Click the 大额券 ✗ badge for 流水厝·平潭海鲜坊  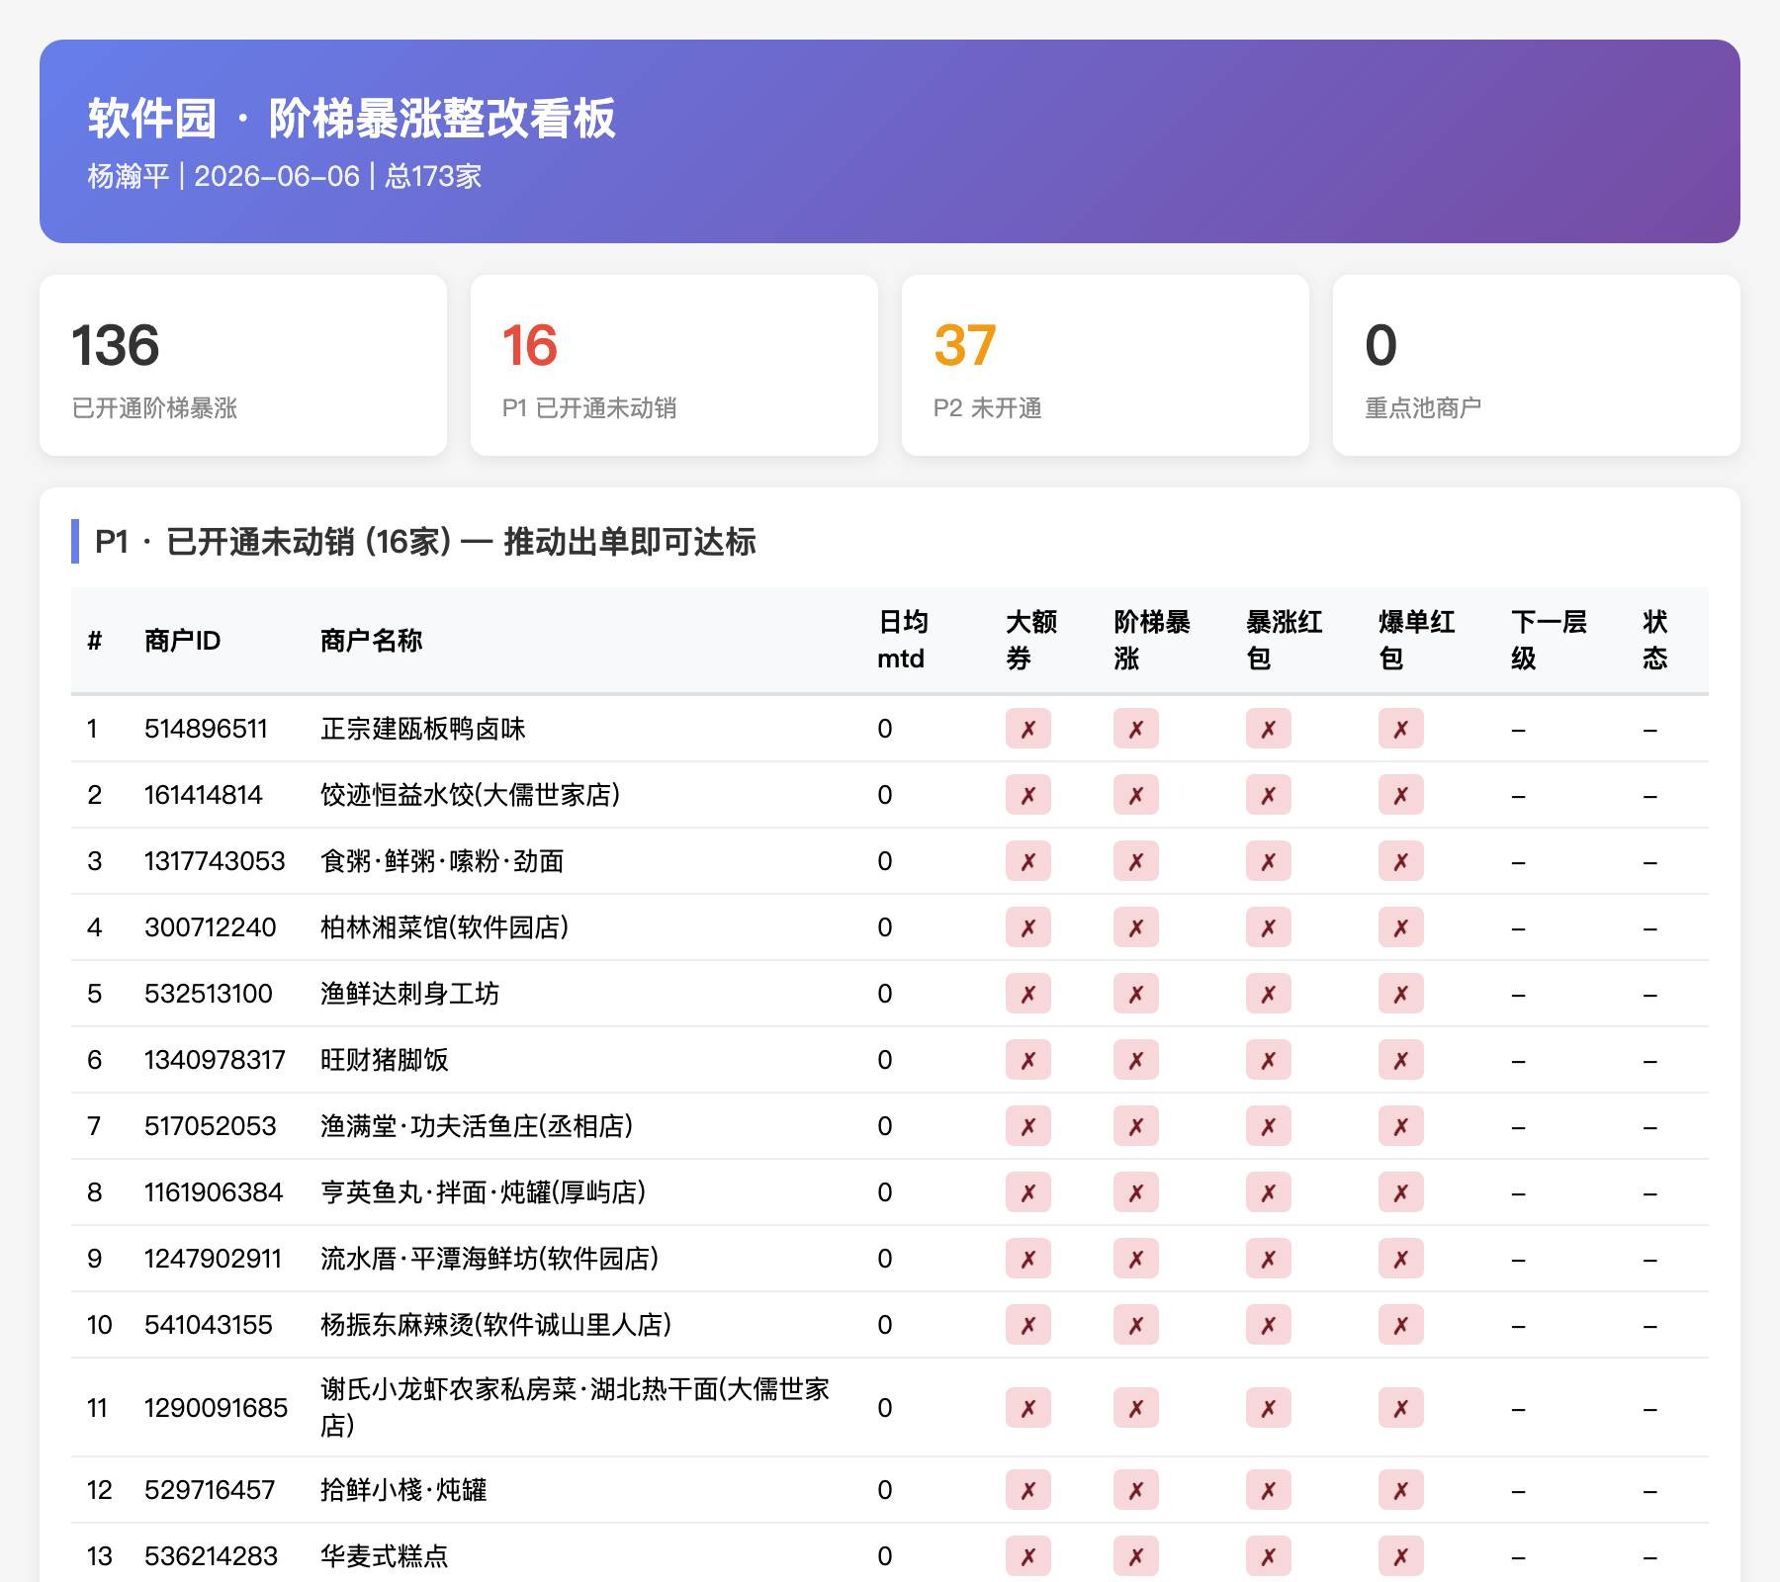1028,1259
